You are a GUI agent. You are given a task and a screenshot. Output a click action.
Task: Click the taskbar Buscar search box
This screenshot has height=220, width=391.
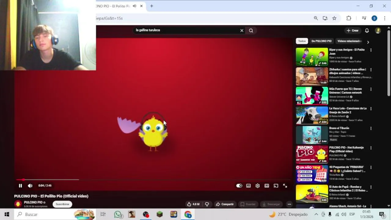55,215
